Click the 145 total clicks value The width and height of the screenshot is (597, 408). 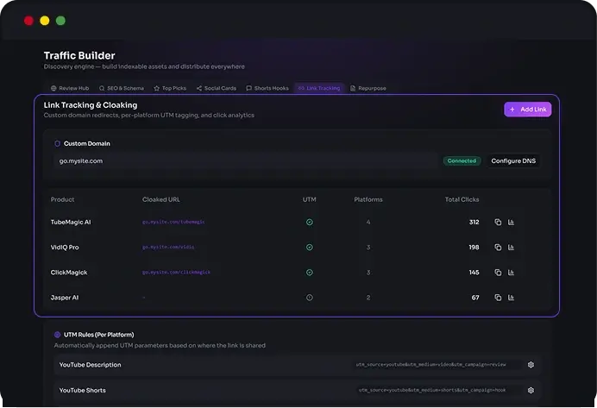point(474,272)
